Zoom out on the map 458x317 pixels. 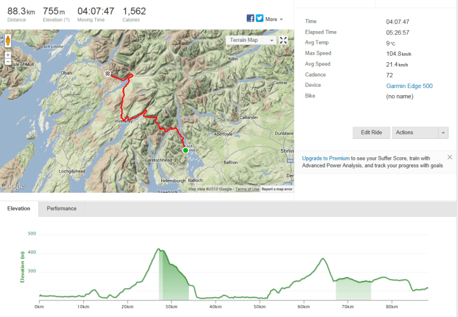(x=8, y=62)
